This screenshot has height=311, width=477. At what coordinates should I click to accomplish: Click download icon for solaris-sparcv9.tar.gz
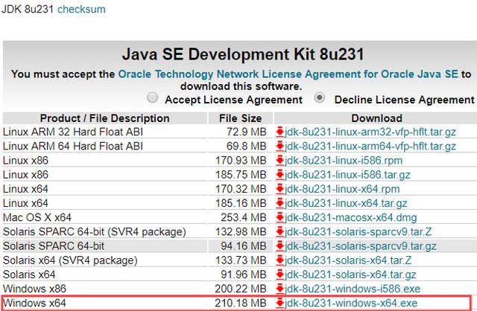[279, 246]
